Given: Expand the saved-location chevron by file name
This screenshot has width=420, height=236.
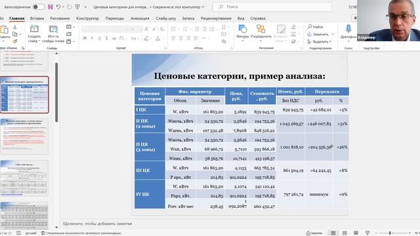Looking at the screenshot, I should 203,7.
